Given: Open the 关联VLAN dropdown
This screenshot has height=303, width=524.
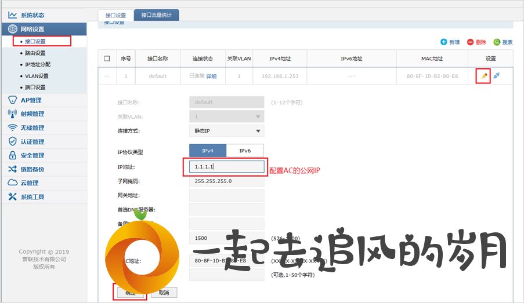Looking at the screenshot, I should (226, 116).
